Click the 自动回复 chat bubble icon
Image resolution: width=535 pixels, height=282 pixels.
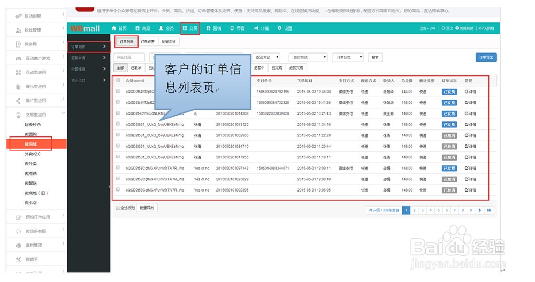click(x=18, y=16)
